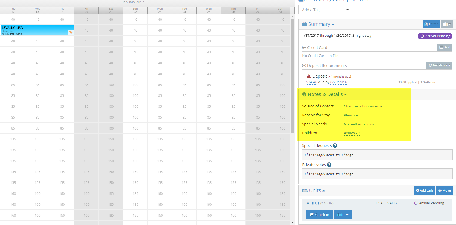Click the Summary suitcase icon
Image resolution: width=456 pixels, height=225 pixels.
[304, 24]
